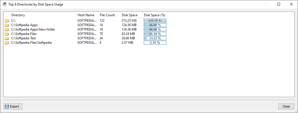Click file count value 34
The width and height of the screenshot is (298, 113).
tap(101, 38)
